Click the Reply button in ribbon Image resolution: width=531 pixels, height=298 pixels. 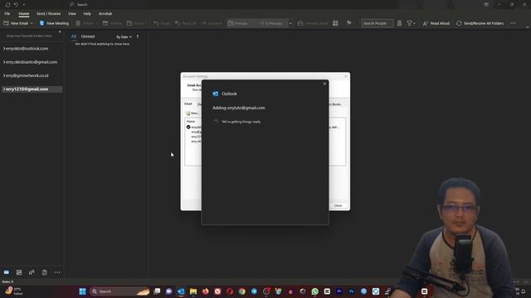162,23
